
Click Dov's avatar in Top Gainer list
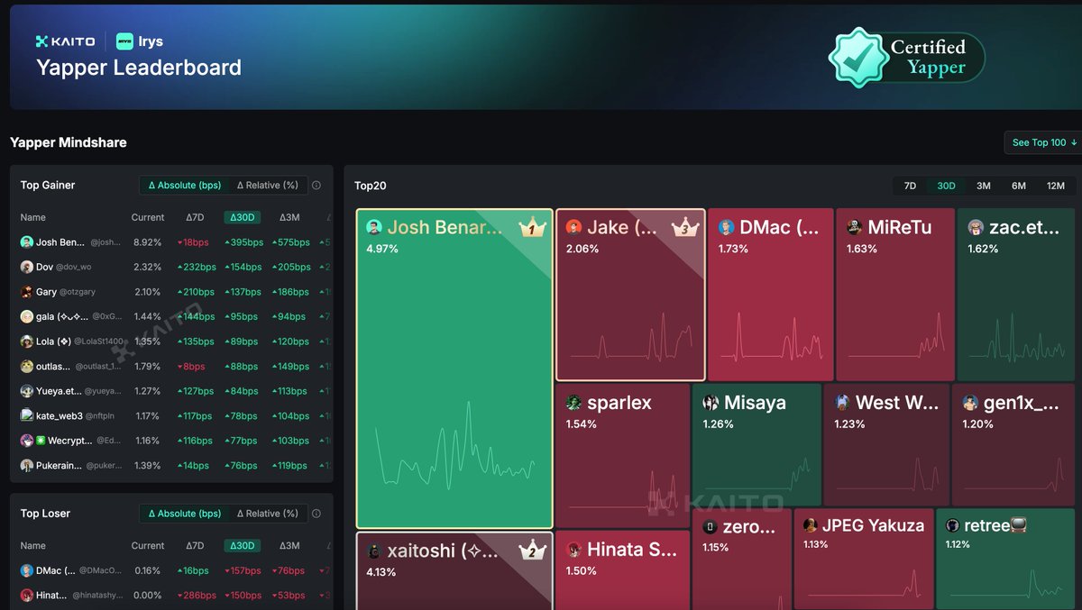pos(27,268)
